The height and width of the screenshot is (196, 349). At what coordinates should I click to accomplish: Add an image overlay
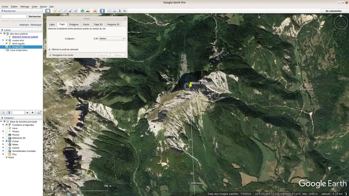point(70,11)
